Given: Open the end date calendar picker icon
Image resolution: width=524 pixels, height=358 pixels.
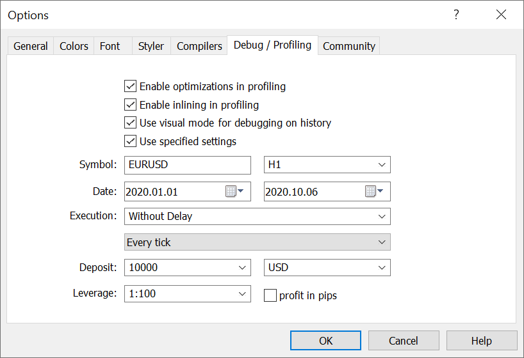Looking at the screenshot, I should (x=374, y=191).
